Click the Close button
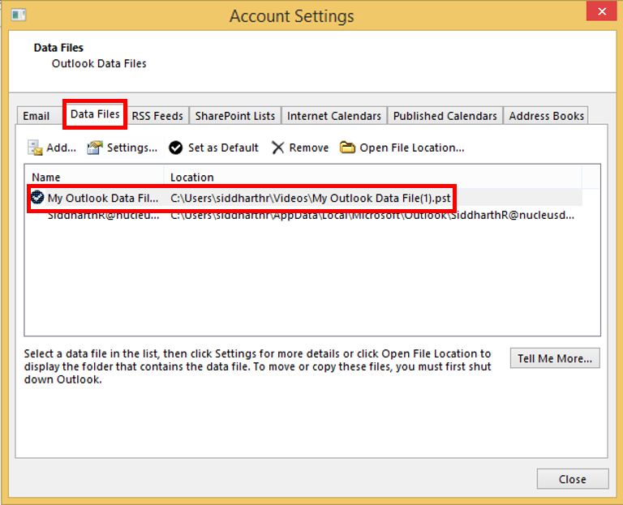Image resolution: width=623 pixels, height=505 pixels. pos(573,479)
